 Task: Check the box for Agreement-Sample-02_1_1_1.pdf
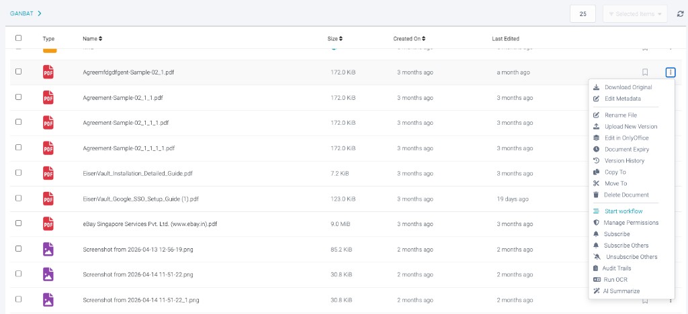(x=18, y=121)
